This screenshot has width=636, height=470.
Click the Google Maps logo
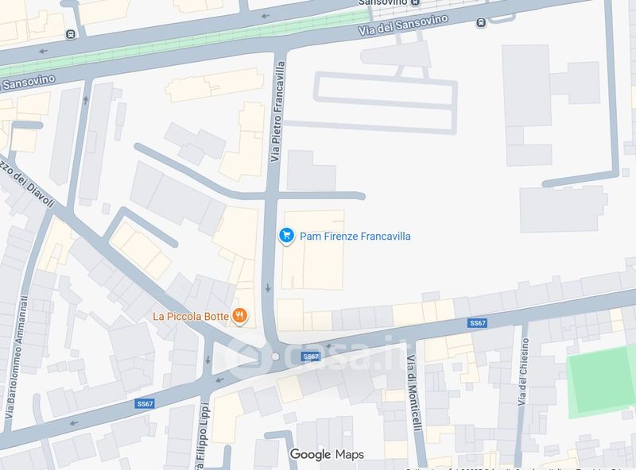pos(327,455)
